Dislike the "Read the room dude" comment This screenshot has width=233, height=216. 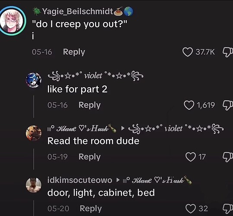[228, 157]
